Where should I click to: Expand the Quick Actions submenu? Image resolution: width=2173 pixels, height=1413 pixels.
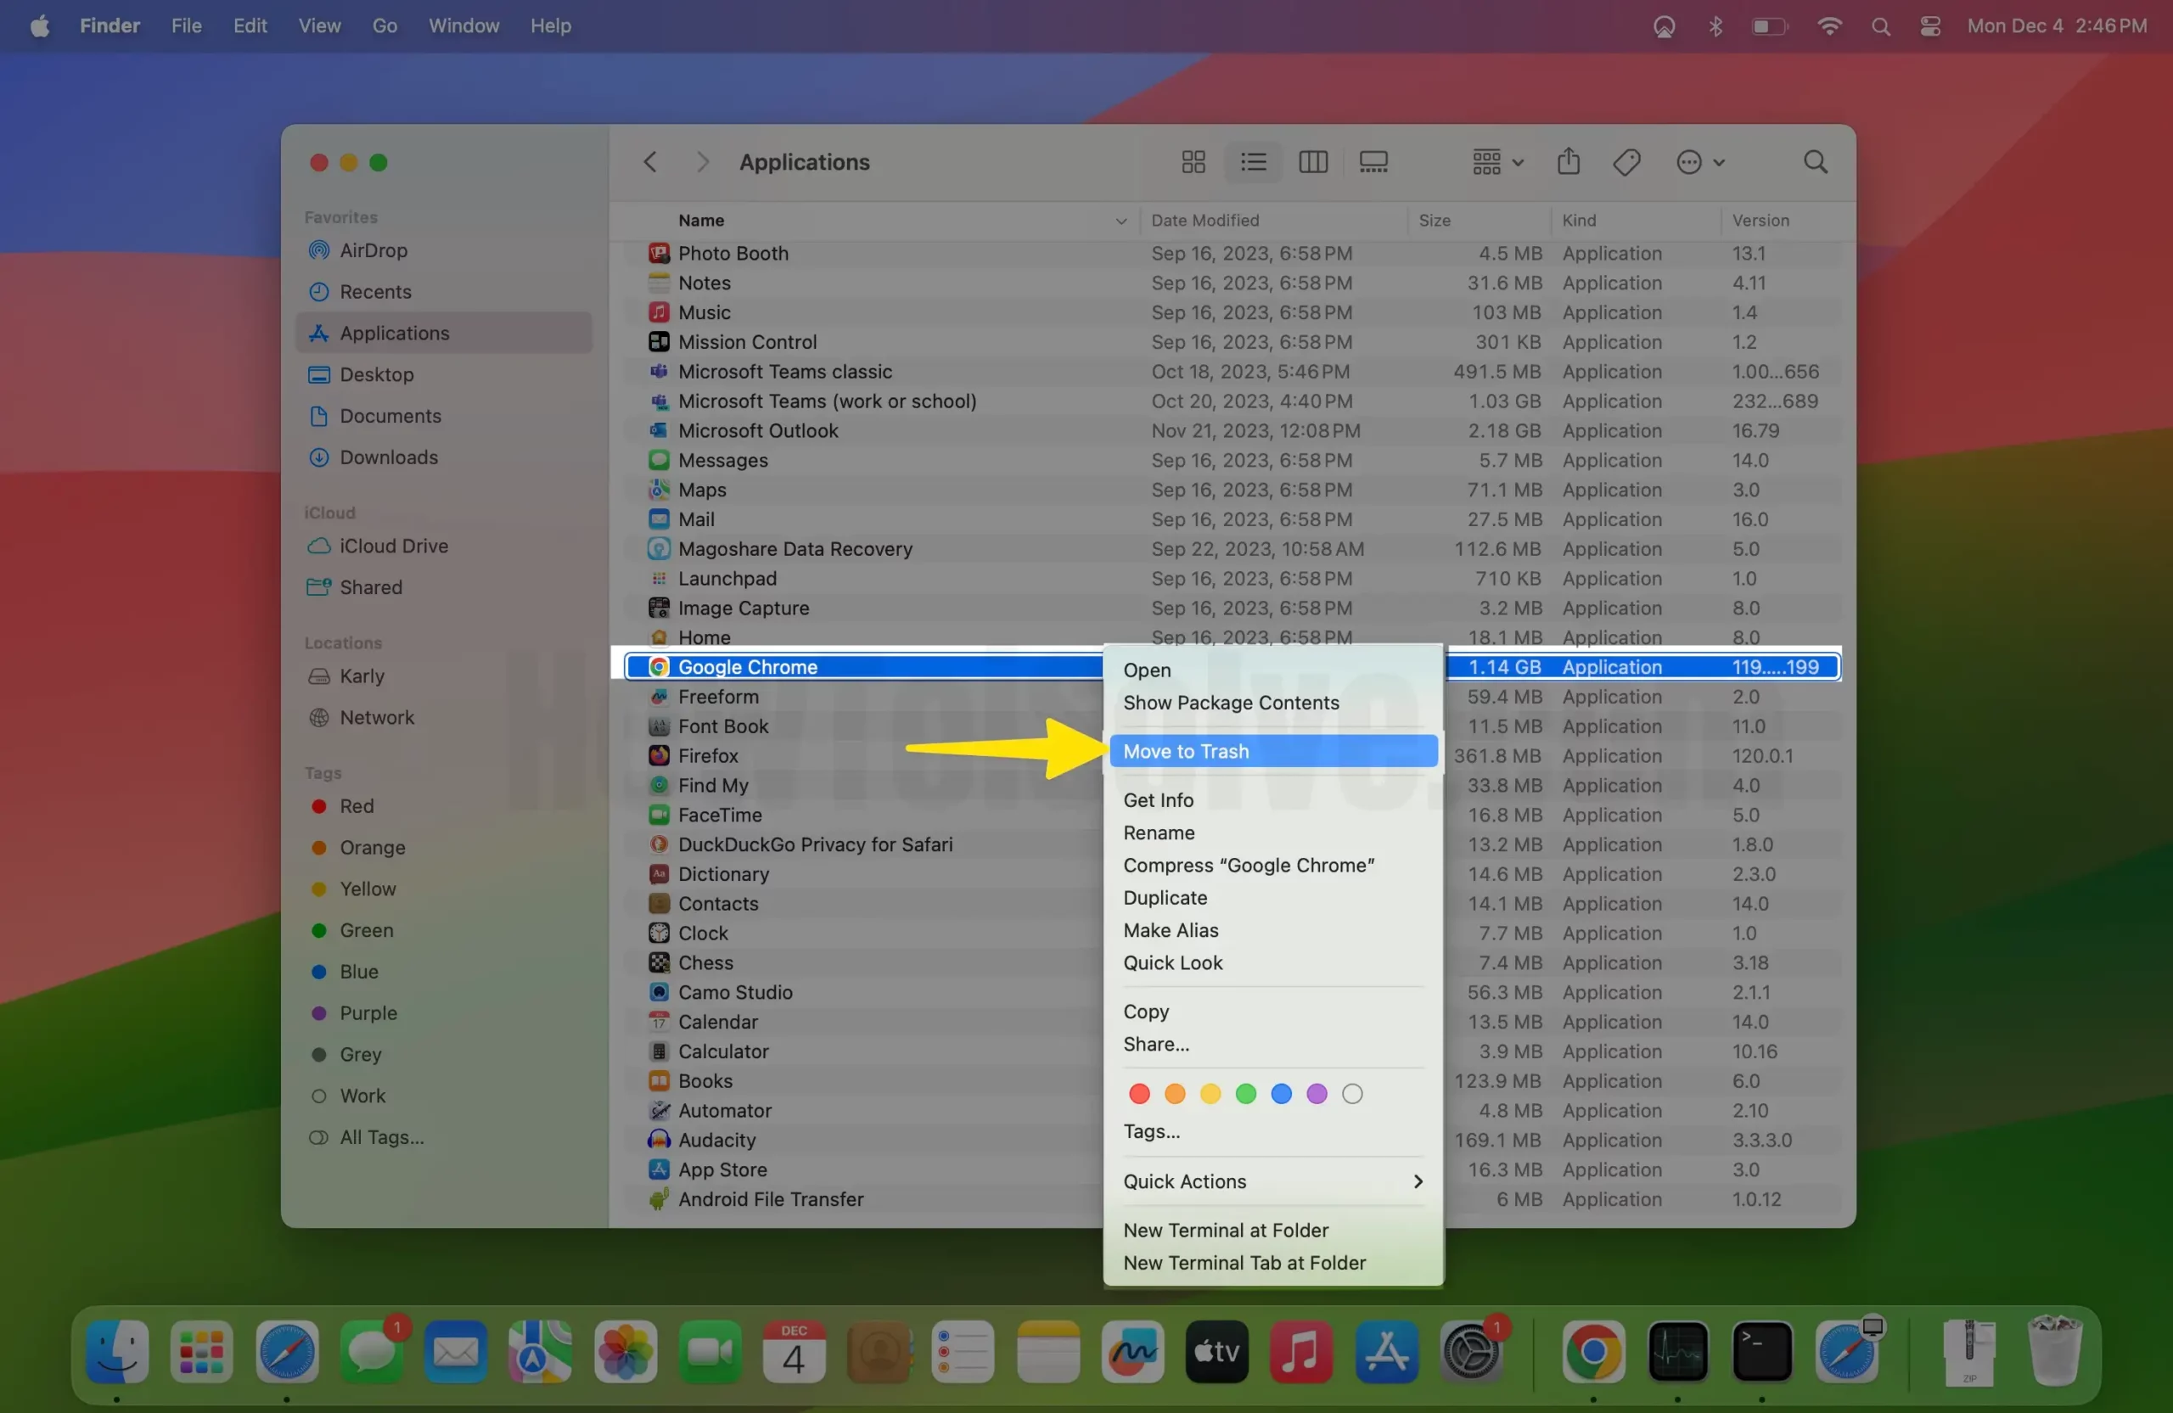click(1272, 1181)
